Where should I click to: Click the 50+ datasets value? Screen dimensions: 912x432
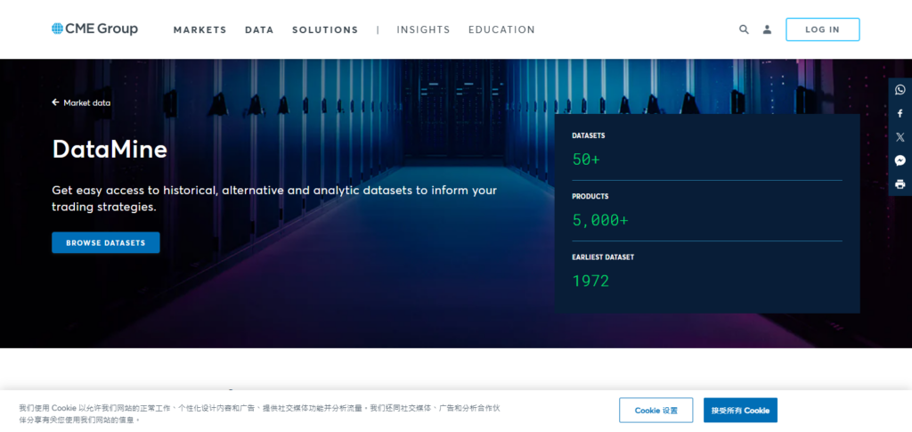point(586,160)
